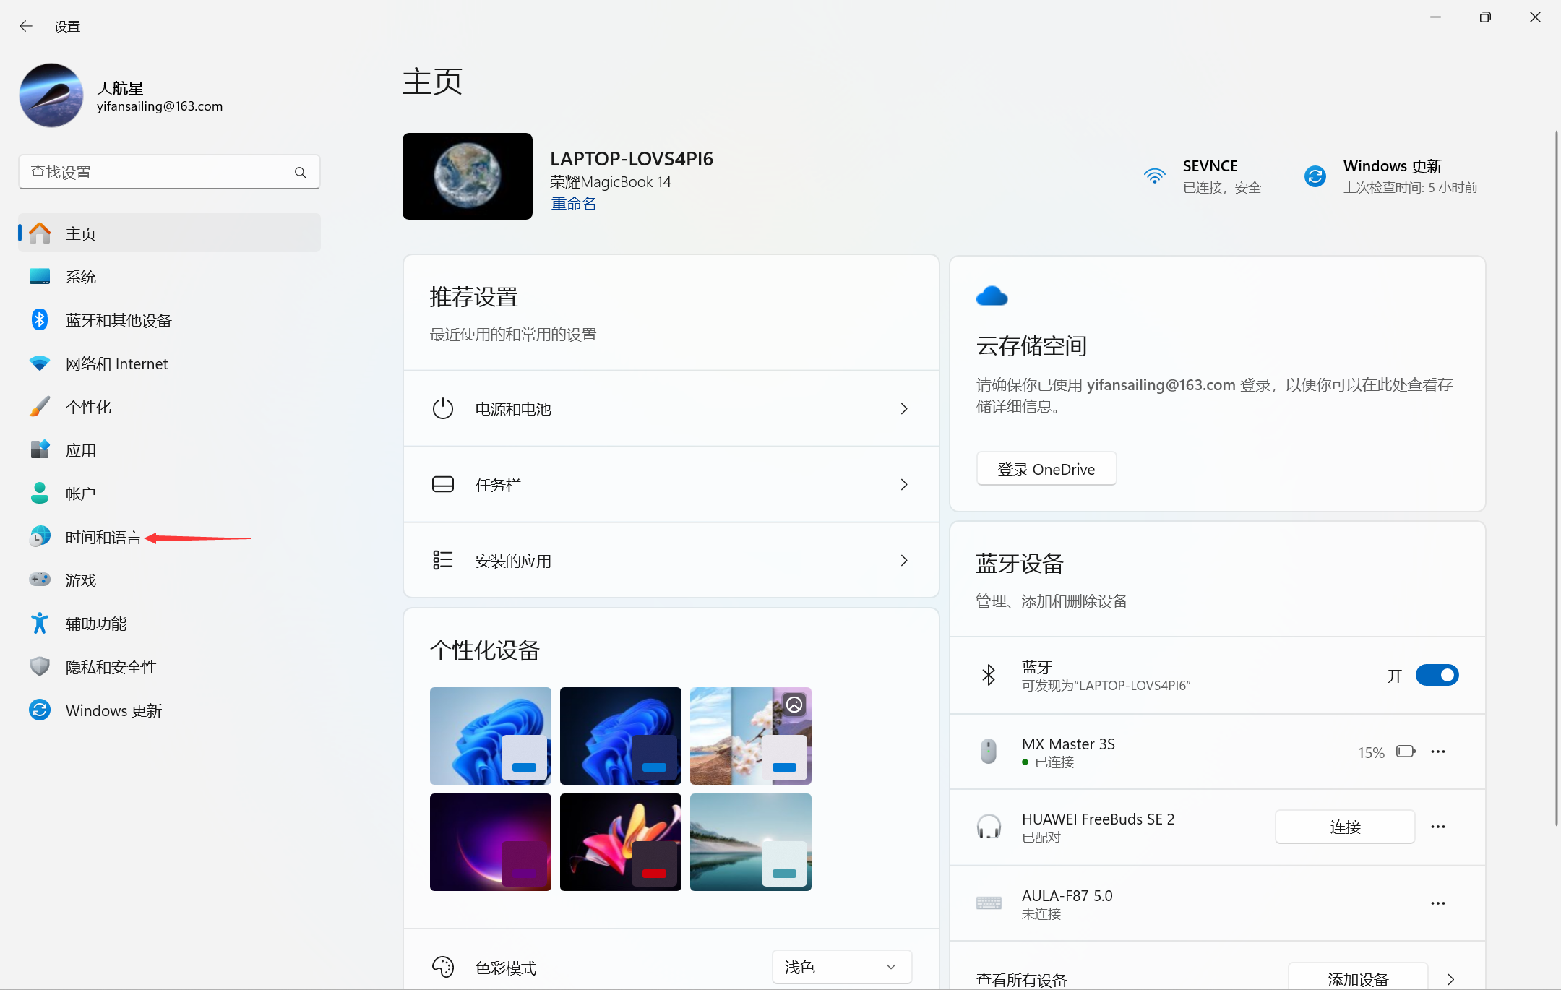
Task: Click the 重命名 link
Action: [574, 204]
